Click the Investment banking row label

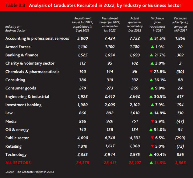click(x=23, y=105)
